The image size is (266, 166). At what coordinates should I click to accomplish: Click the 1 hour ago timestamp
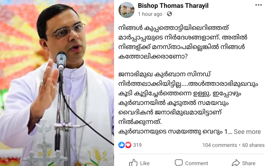150,14
